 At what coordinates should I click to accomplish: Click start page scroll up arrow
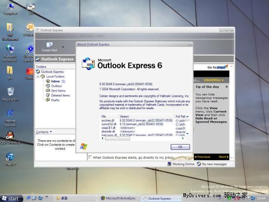[x=232, y=66]
